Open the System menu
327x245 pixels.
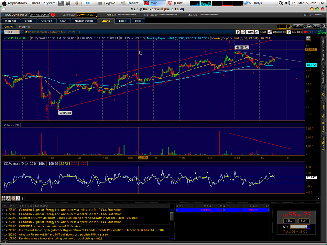coord(50,3)
